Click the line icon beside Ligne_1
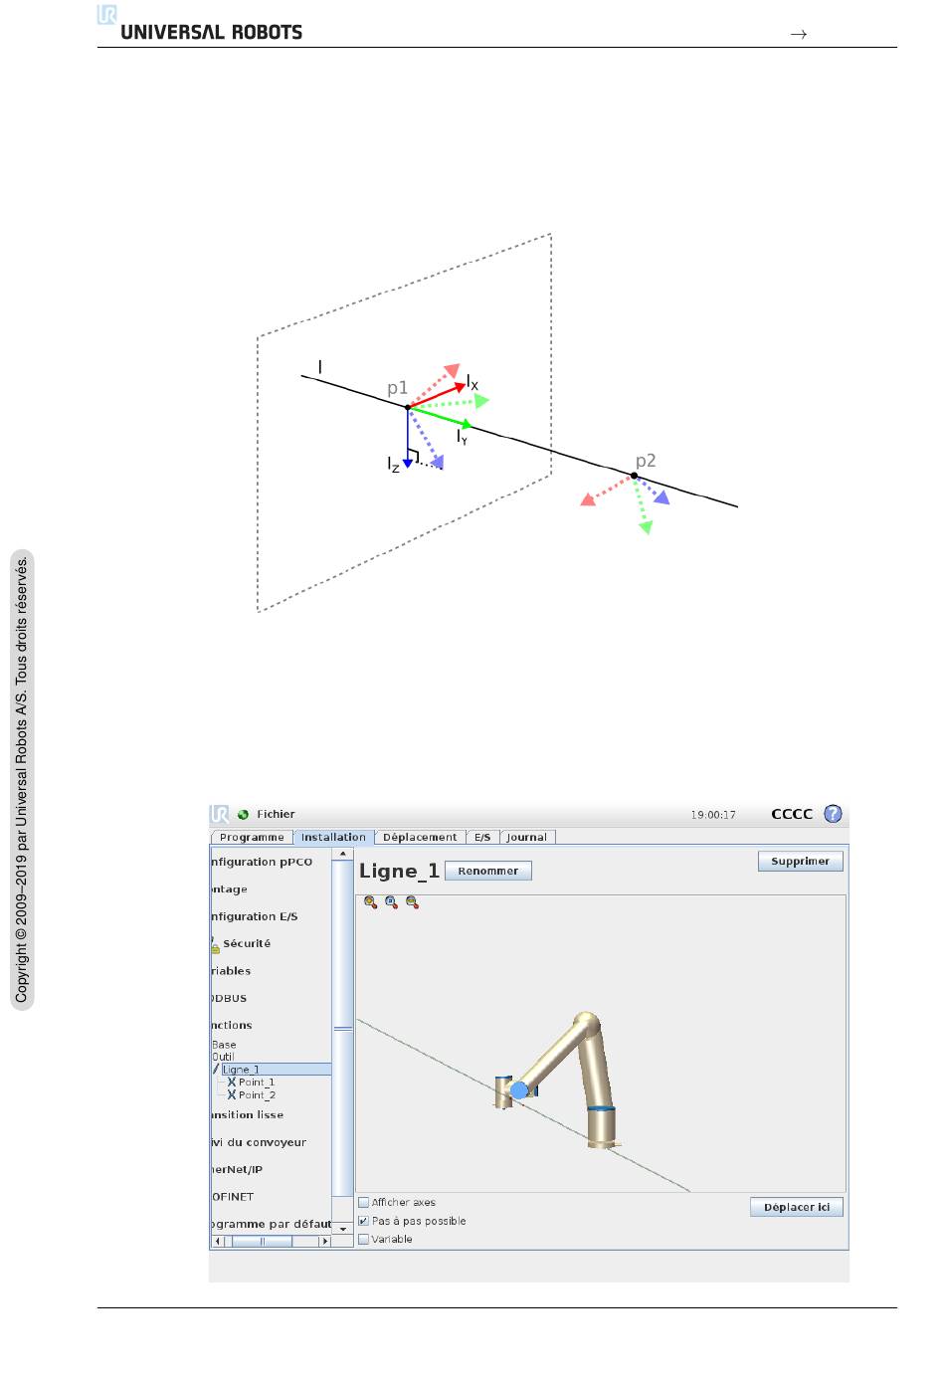This screenshot has width=945, height=1380. point(215,1070)
